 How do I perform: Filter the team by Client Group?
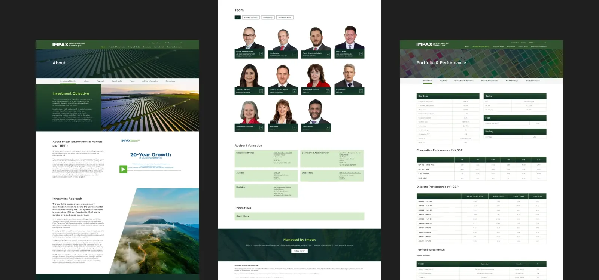click(x=268, y=18)
